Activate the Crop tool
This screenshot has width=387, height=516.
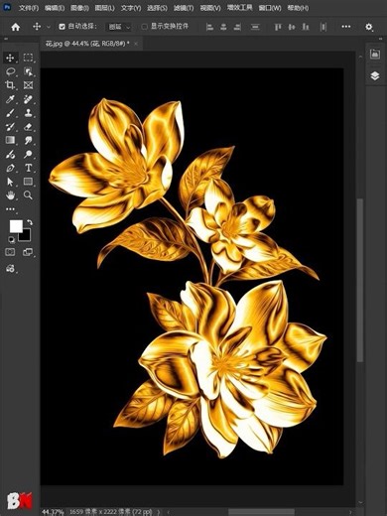[10, 85]
